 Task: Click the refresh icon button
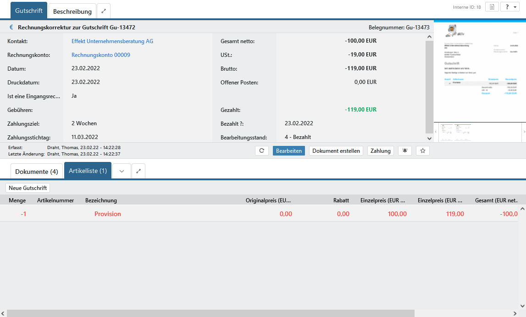click(261, 150)
